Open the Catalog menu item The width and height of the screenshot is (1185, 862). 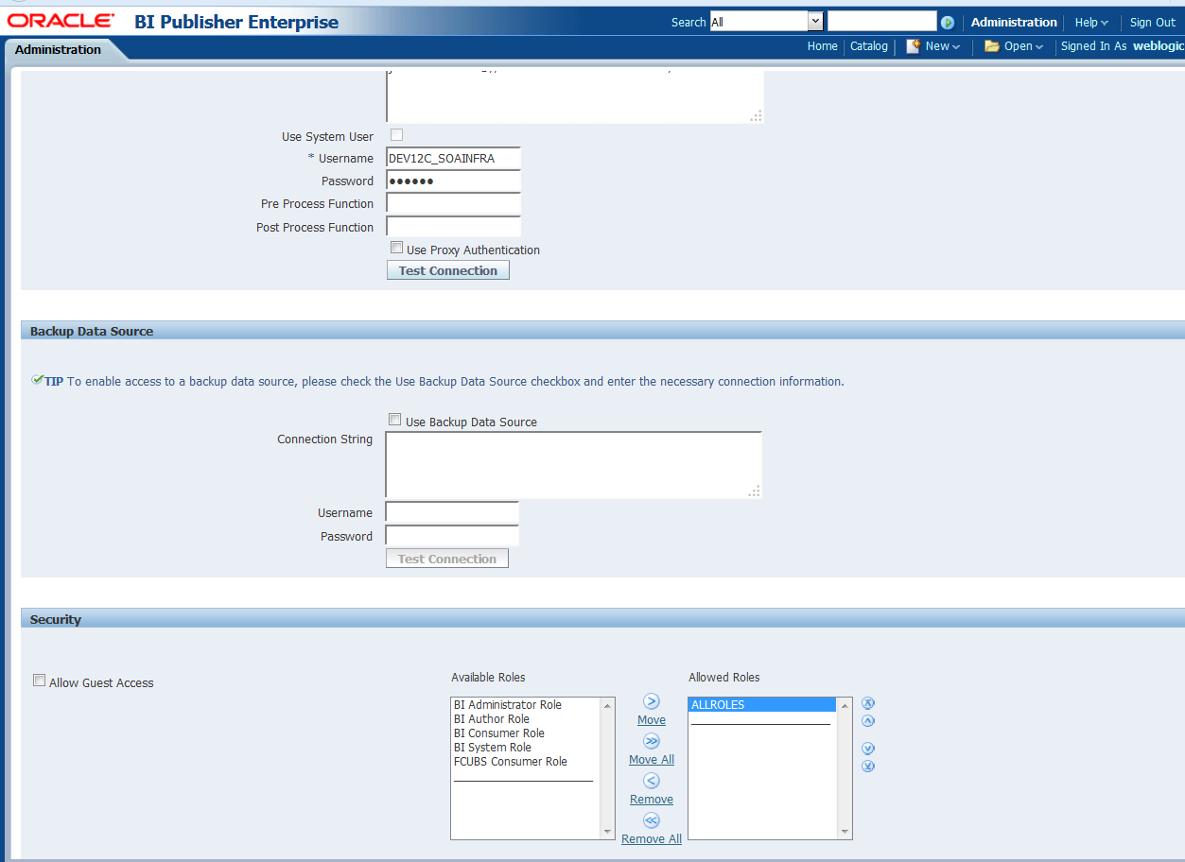[869, 46]
